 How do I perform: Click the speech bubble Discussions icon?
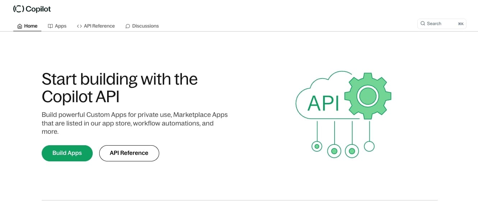128,26
